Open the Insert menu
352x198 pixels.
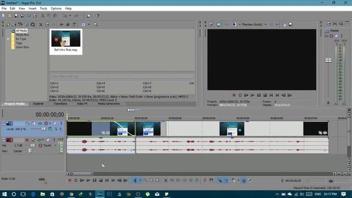point(32,9)
